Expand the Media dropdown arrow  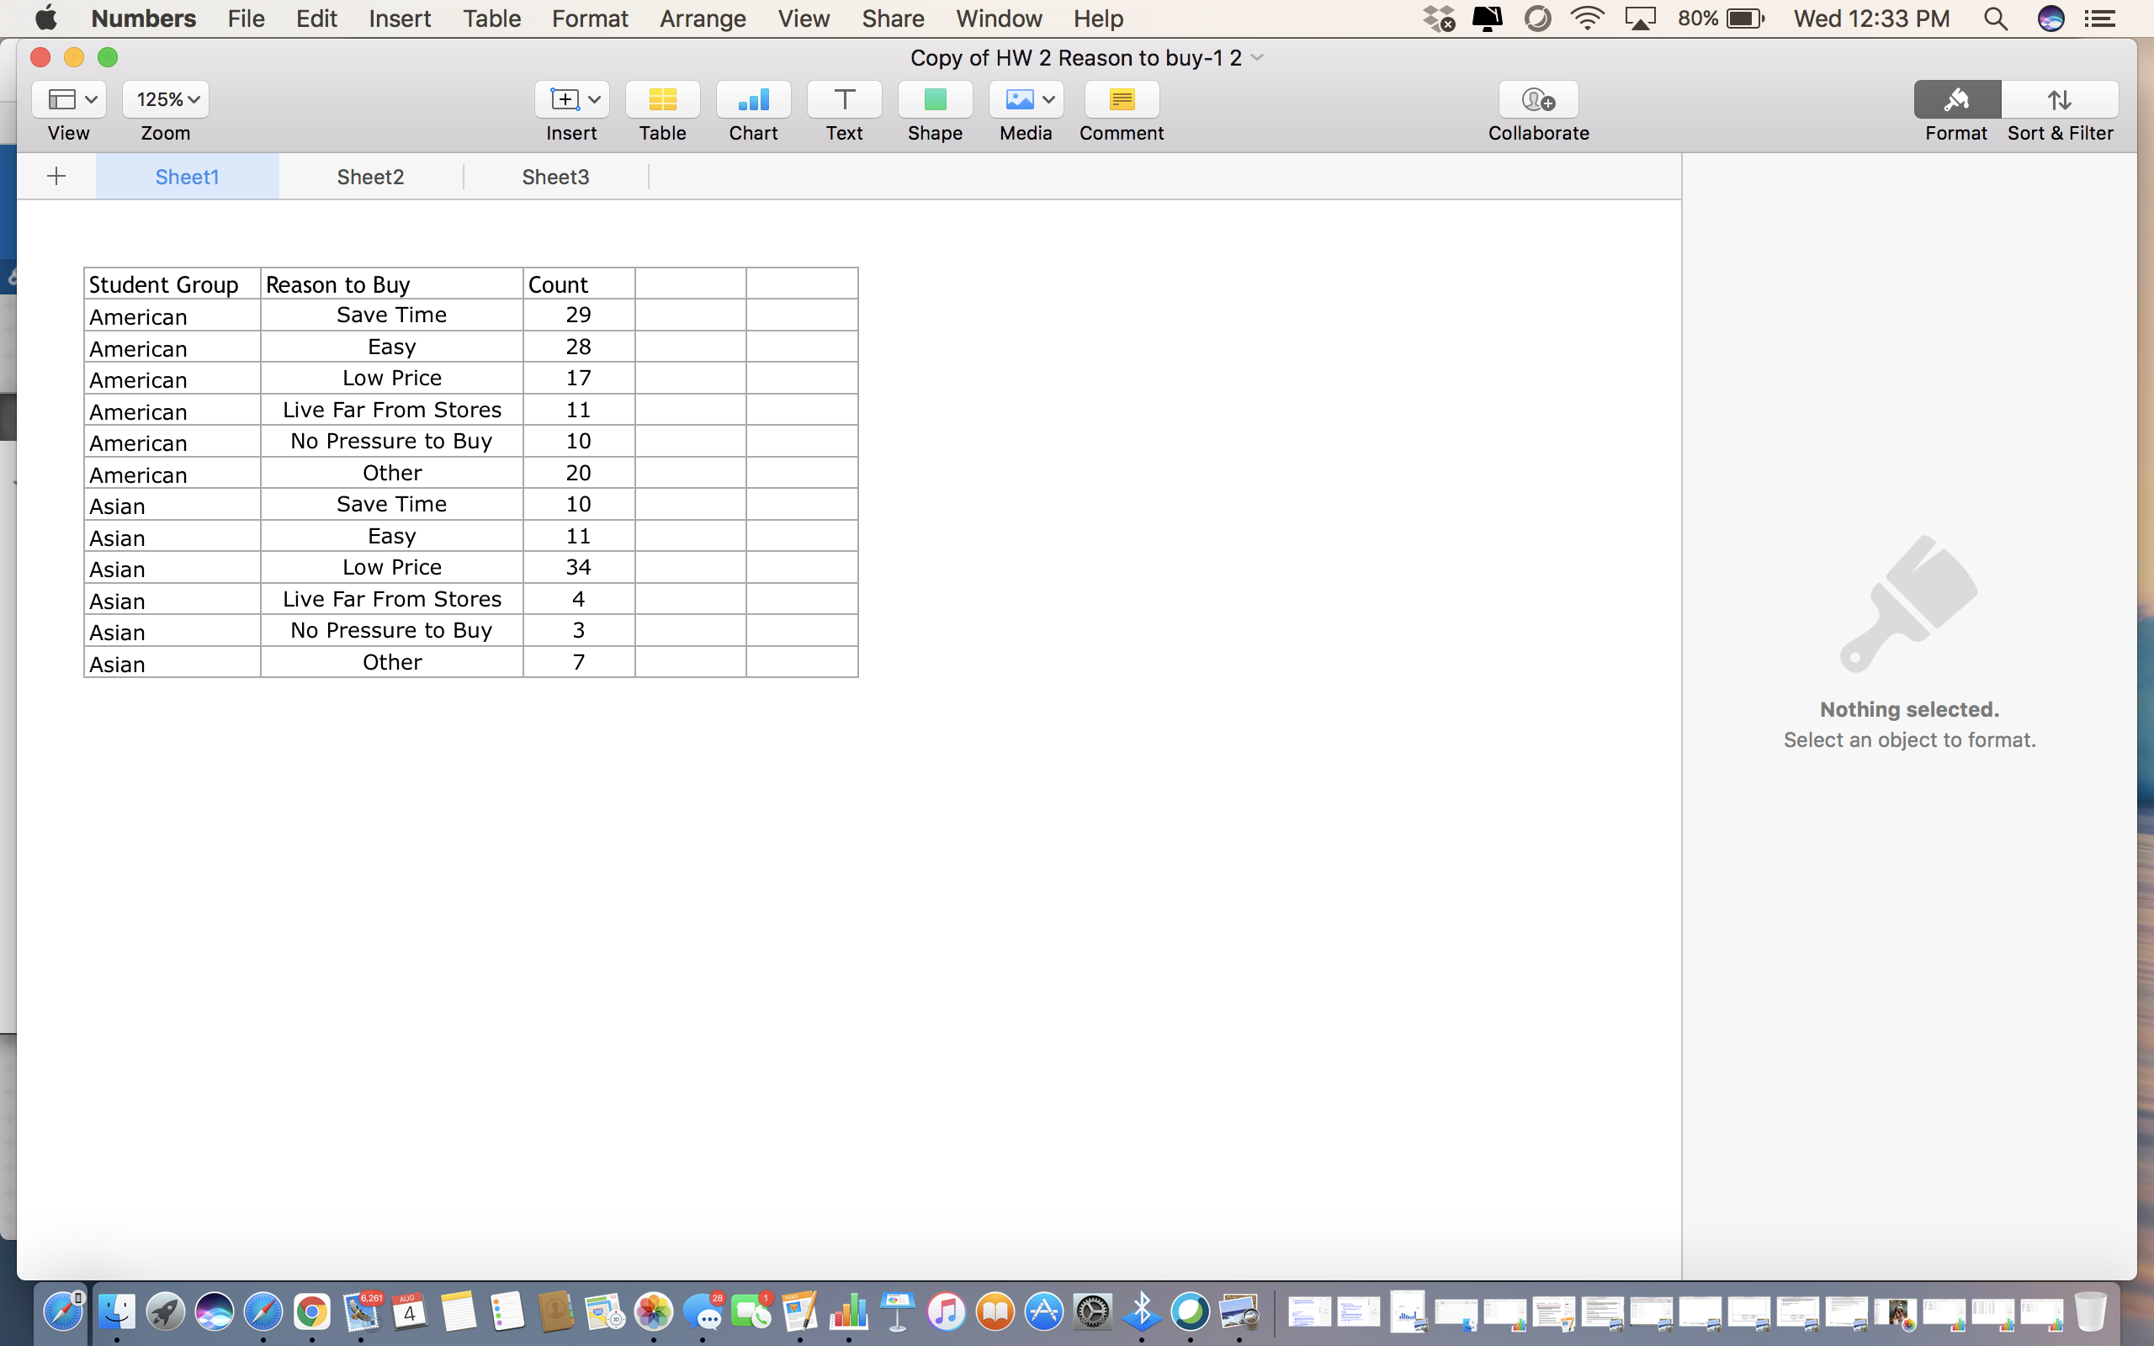click(1049, 100)
